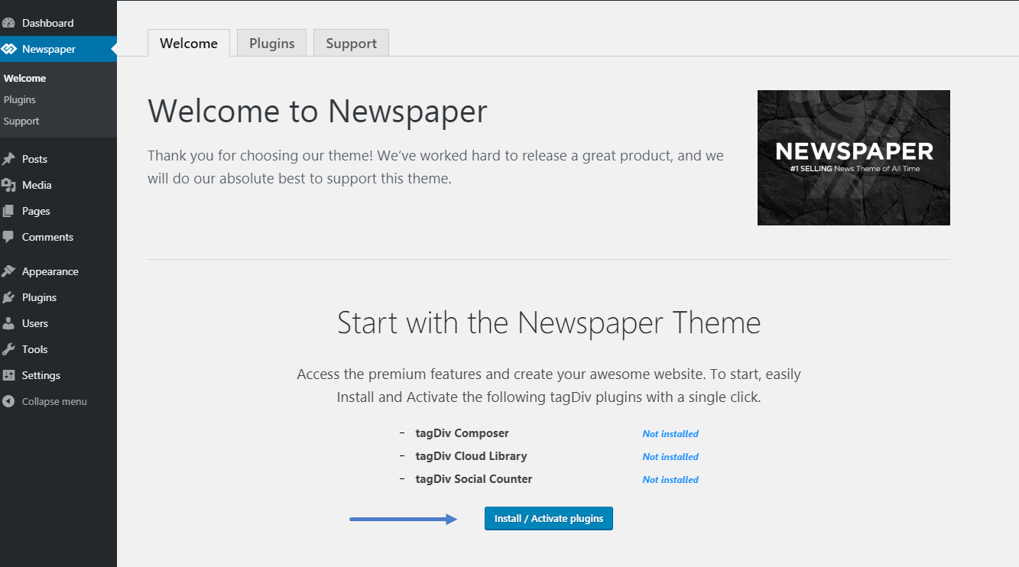Viewport: 1019px width, 567px height.
Task: Click the Appearance paintbrush icon
Action: tap(8, 271)
